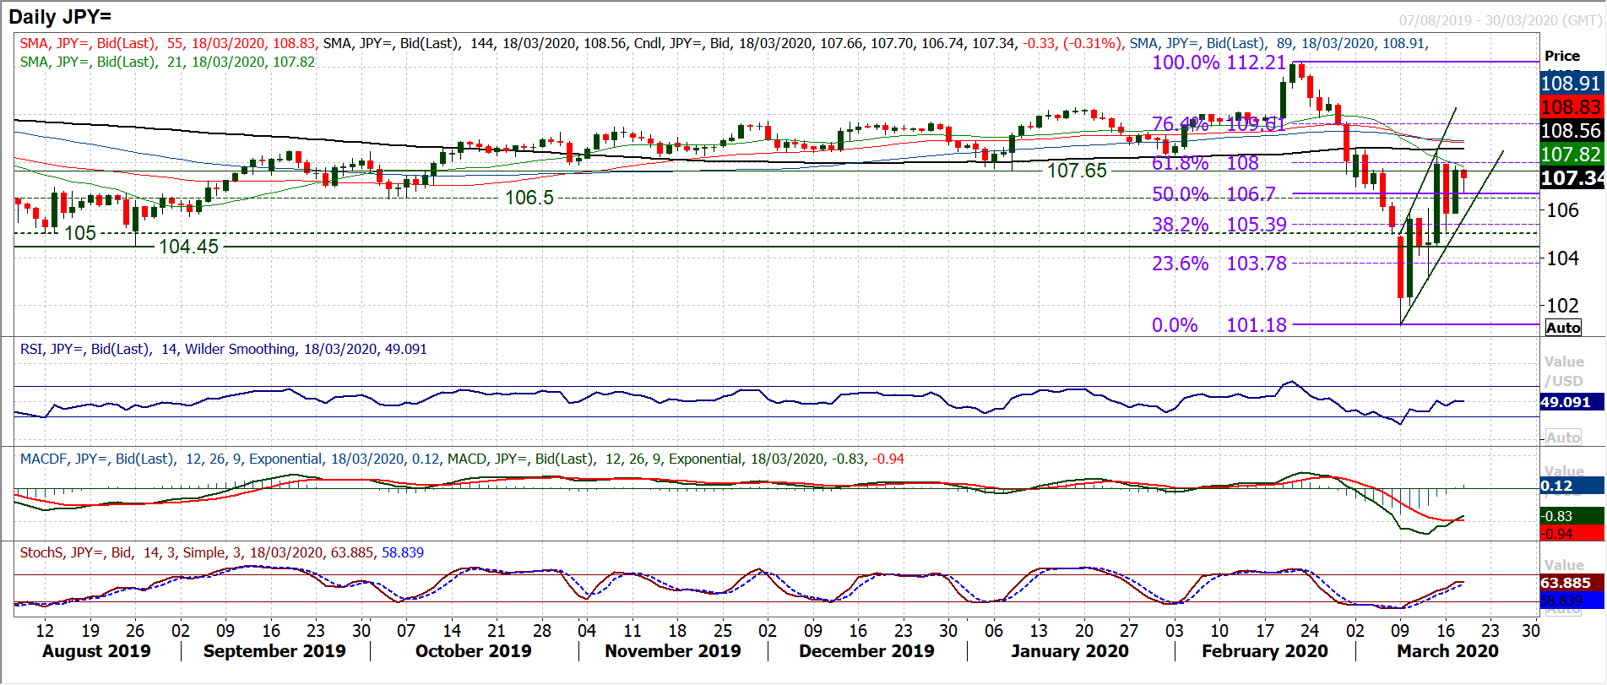Screen dimensions: 1607x685
Task: Click the November 2019 time axis label
Action: tap(672, 651)
